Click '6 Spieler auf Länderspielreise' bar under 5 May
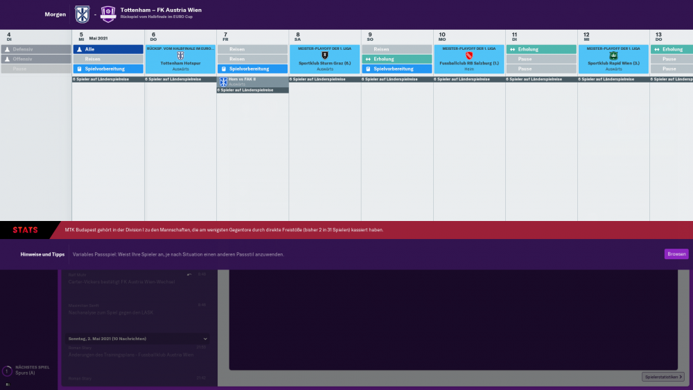 (108, 79)
